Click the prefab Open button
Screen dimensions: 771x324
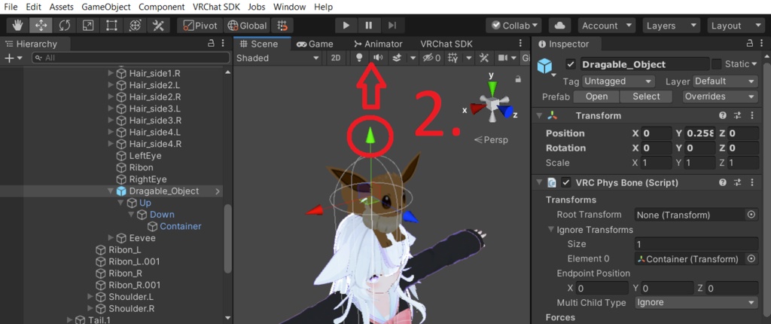pyautogui.click(x=596, y=96)
